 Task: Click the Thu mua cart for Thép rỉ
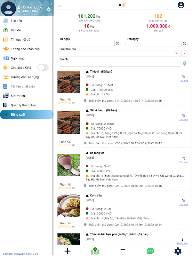click(184, 78)
